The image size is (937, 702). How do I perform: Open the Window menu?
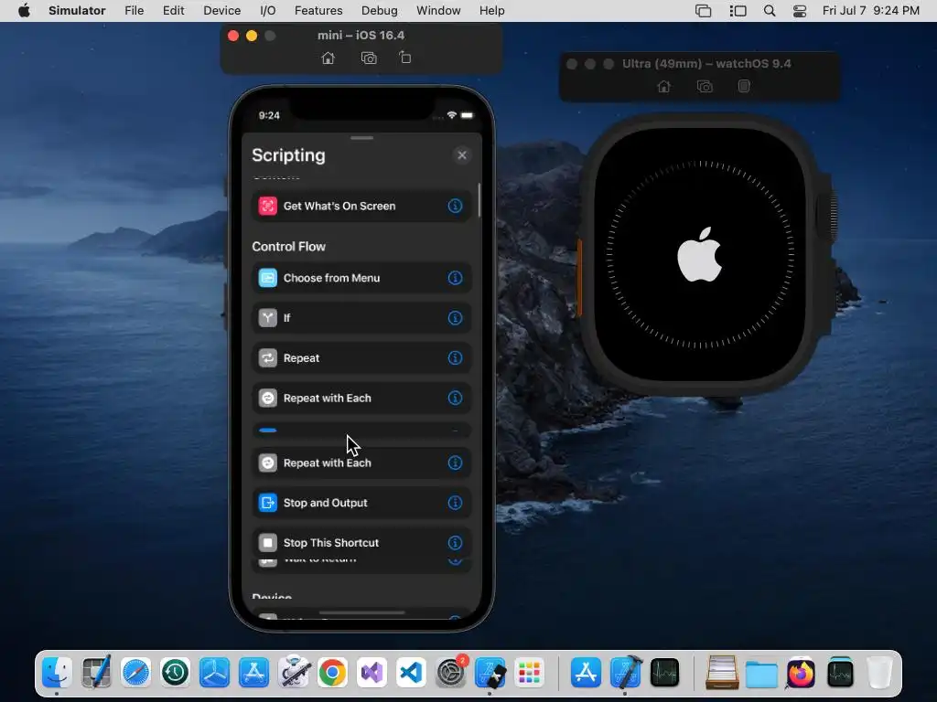click(x=438, y=11)
